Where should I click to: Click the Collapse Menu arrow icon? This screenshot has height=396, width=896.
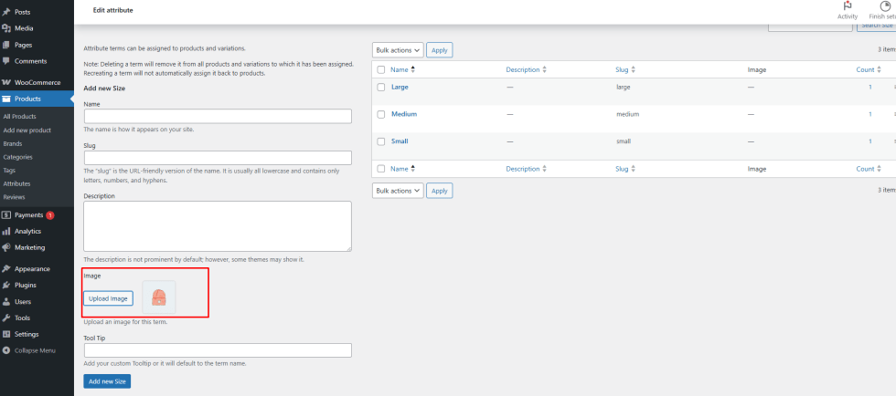[x=6, y=350]
